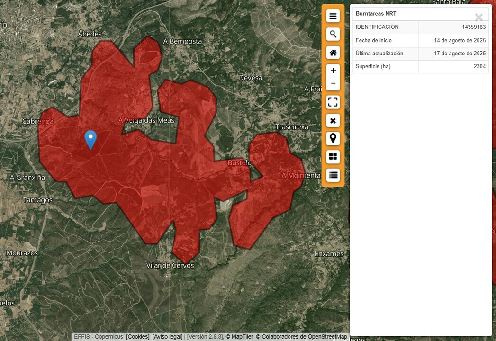Click the Vilar de Cervos label

tap(170, 265)
